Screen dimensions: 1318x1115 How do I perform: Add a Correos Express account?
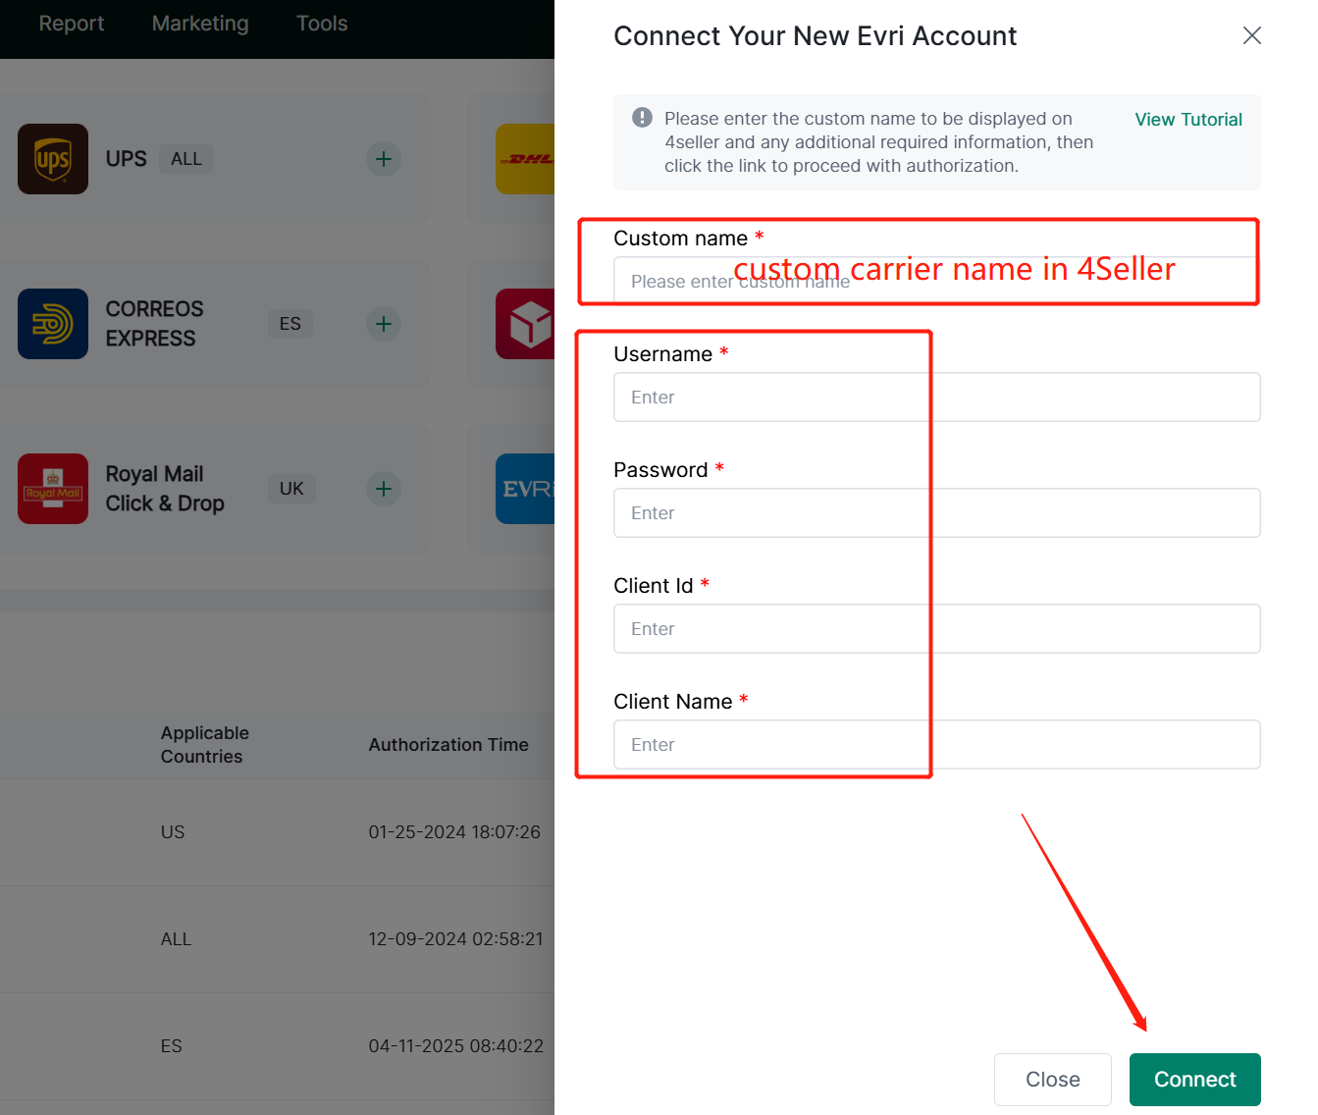pyautogui.click(x=384, y=324)
